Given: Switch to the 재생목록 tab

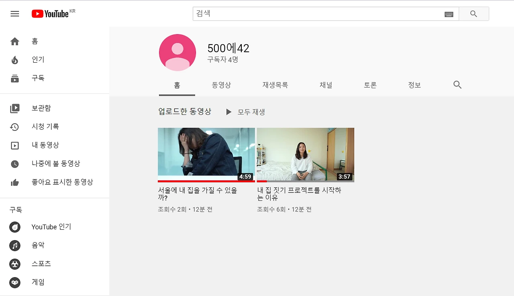Looking at the screenshot, I should click(275, 85).
